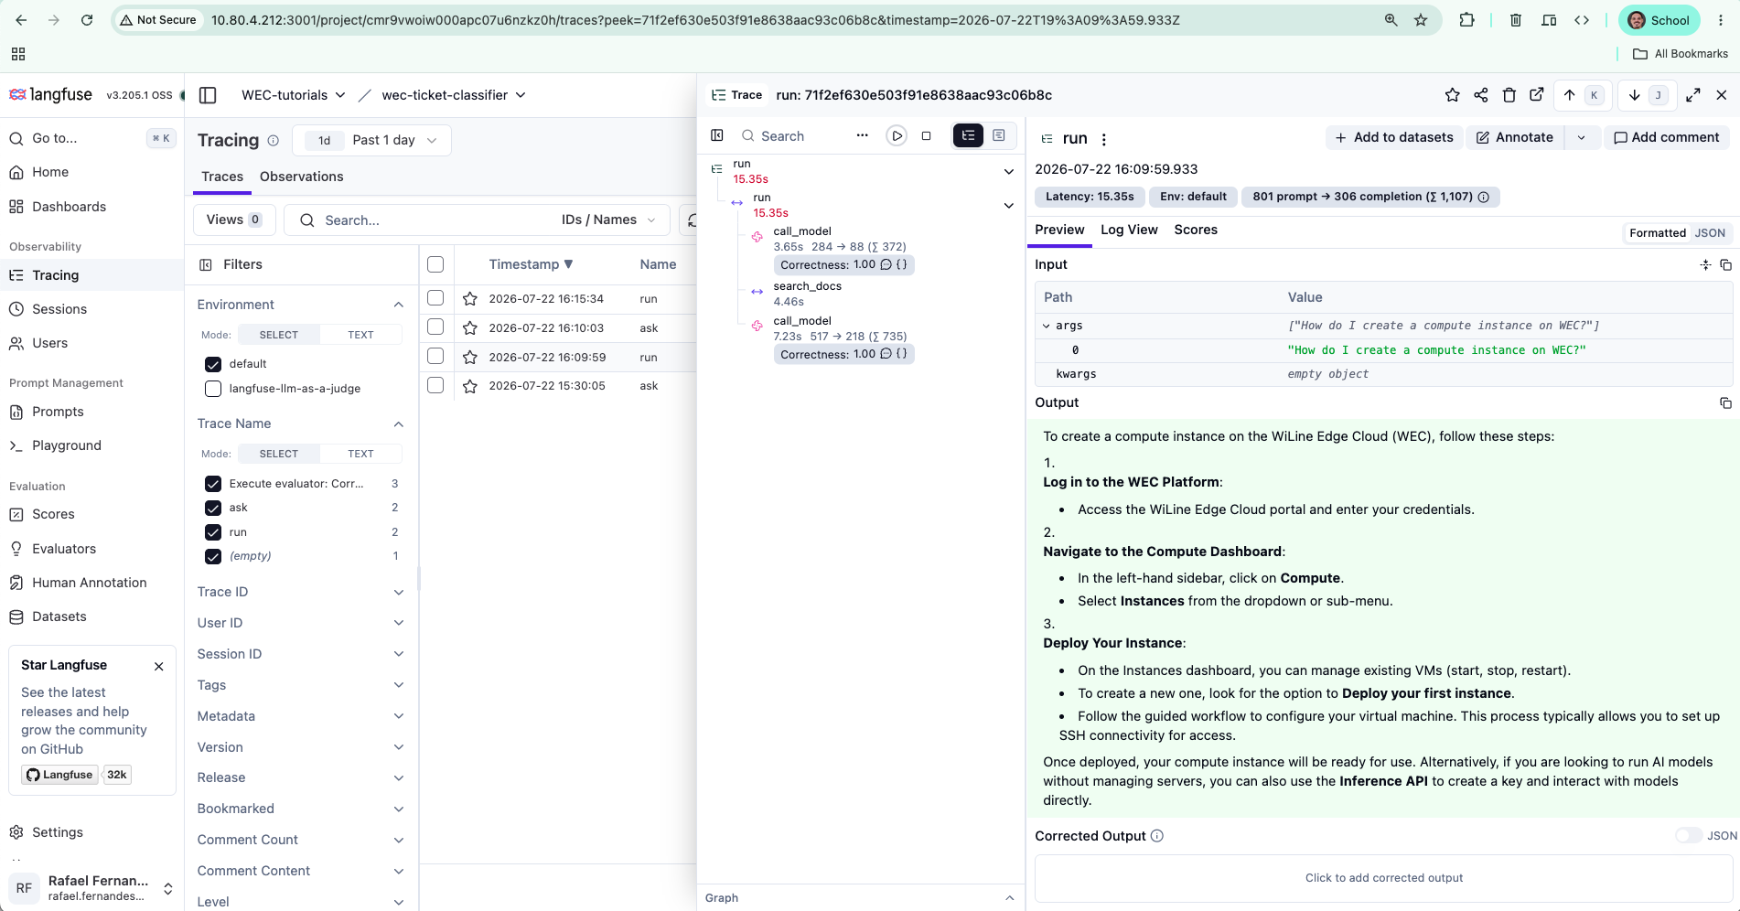Image resolution: width=1740 pixels, height=911 pixels.
Task: Show token usage info icon
Action: point(1484,197)
